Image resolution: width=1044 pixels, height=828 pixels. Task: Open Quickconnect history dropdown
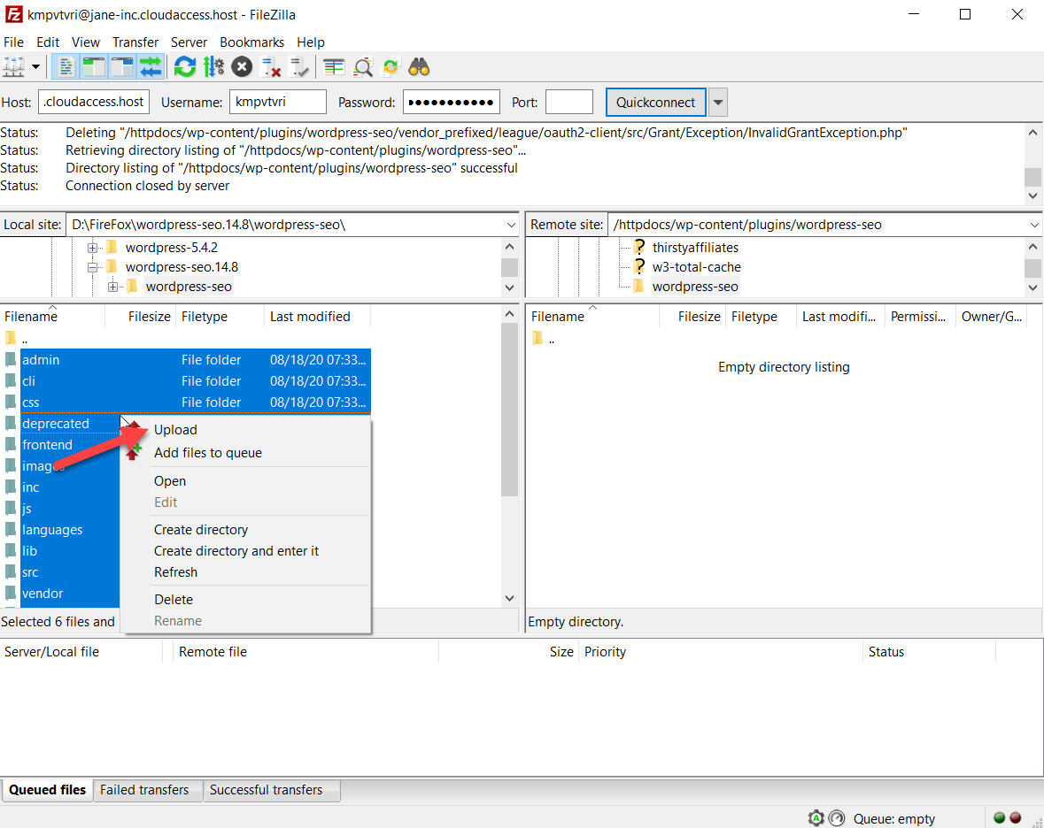(x=718, y=103)
